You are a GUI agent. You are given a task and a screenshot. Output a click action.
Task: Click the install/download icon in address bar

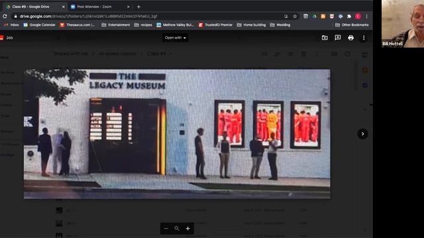(x=286, y=17)
